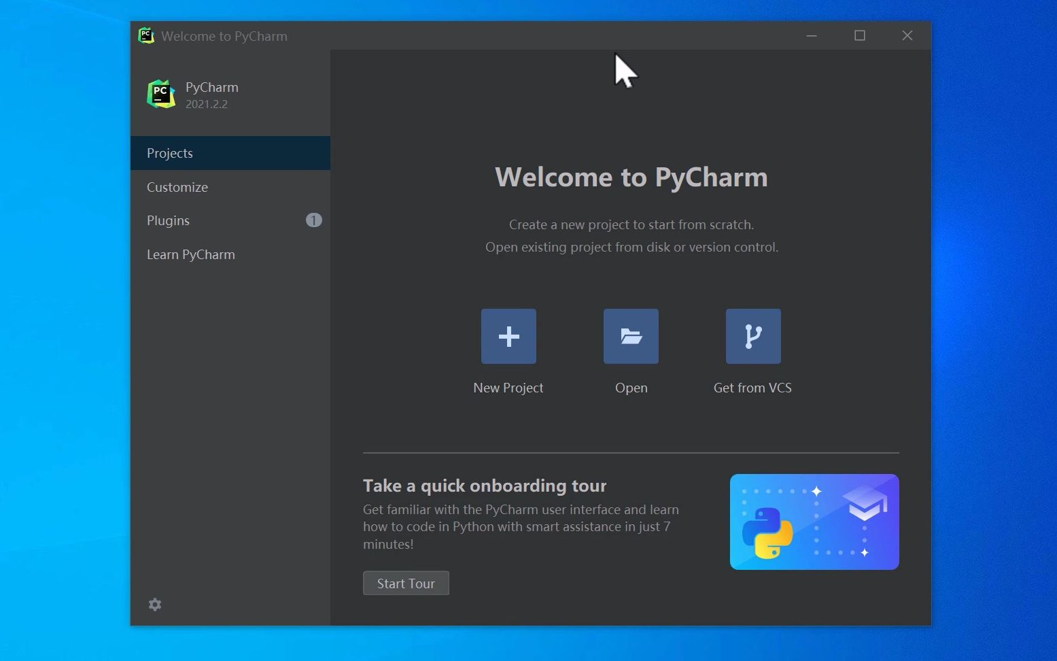Click the New Project plus icon
This screenshot has height=661, width=1057.
click(x=508, y=336)
